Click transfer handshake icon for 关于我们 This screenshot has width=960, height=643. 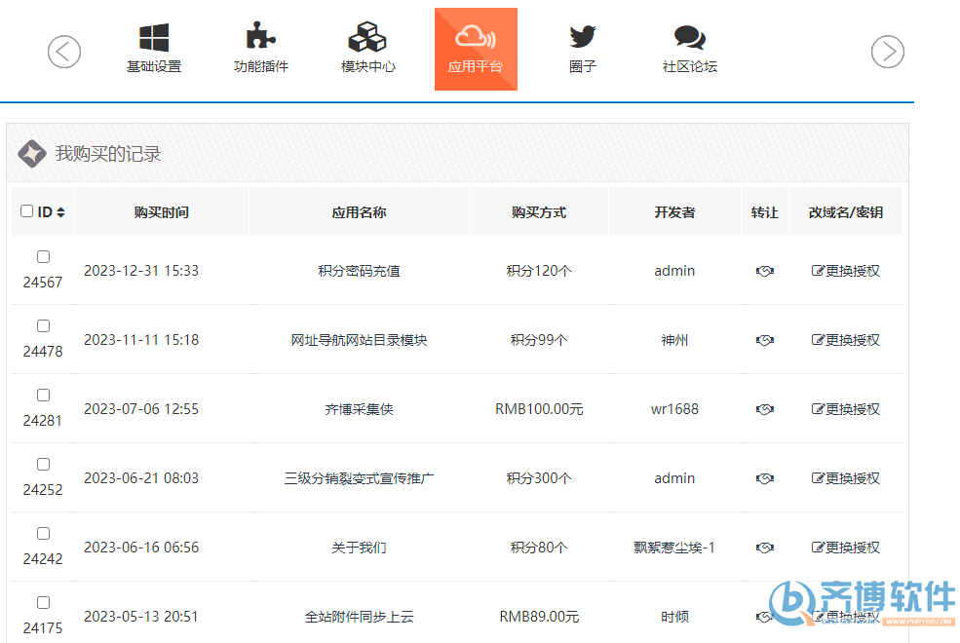point(765,548)
